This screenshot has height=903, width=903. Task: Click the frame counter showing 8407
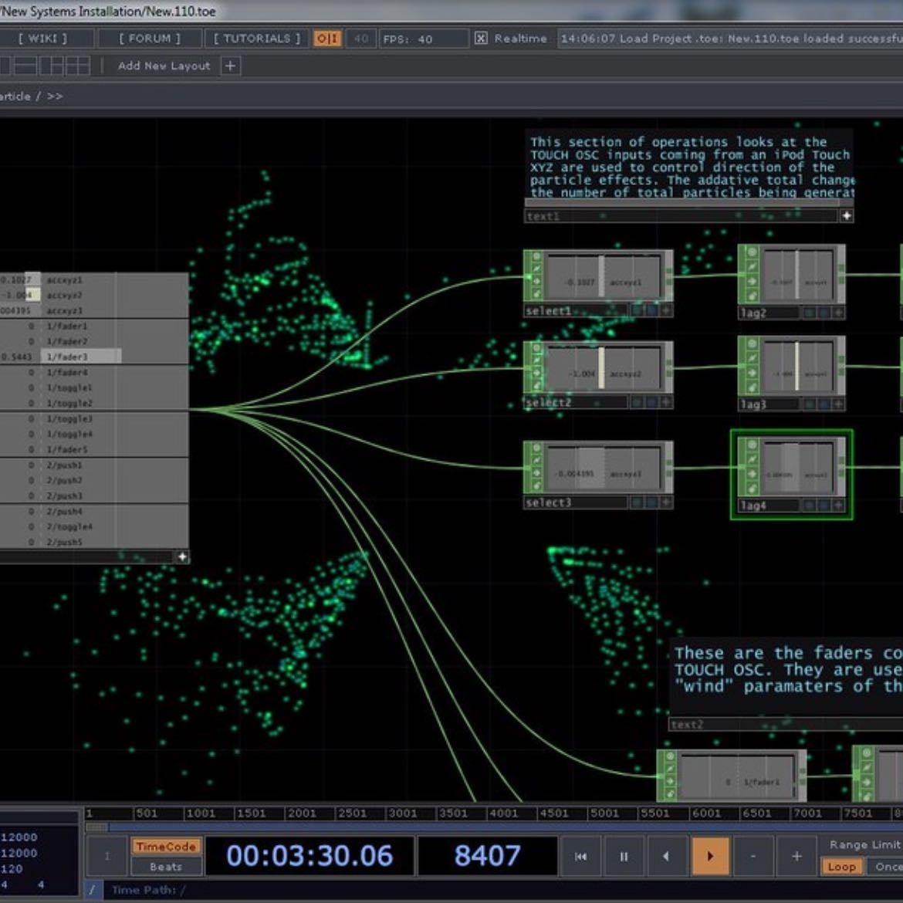pyautogui.click(x=487, y=856)
